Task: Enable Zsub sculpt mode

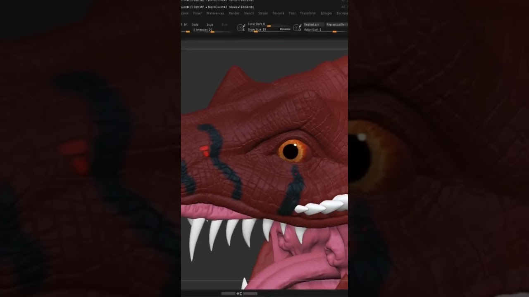Action: pos(210,25)
